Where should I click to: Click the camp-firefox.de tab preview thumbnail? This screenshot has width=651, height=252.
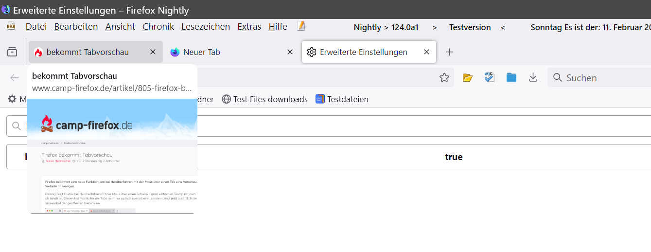coord(112,156)
